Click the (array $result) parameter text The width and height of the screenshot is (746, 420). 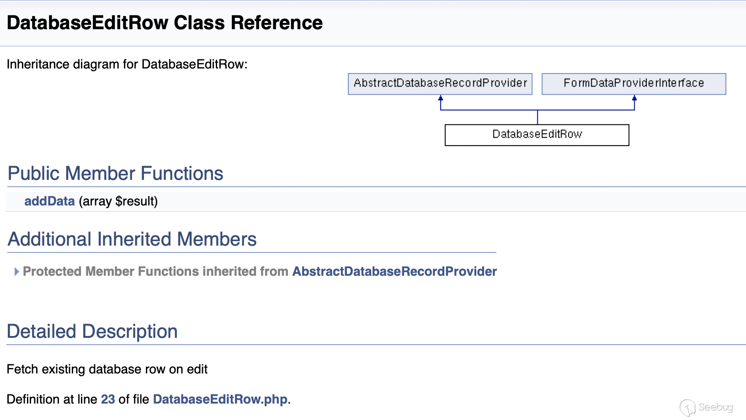(x=118, y=201)
